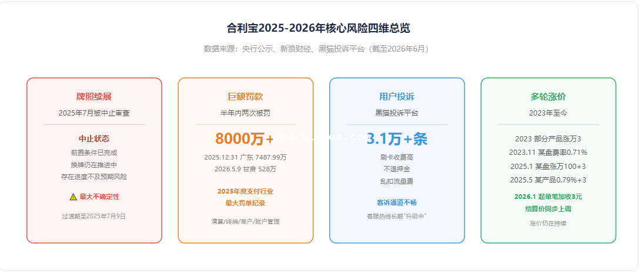Click the line 换牌仍在推进中
642x274 pixels.
(94, 165)
